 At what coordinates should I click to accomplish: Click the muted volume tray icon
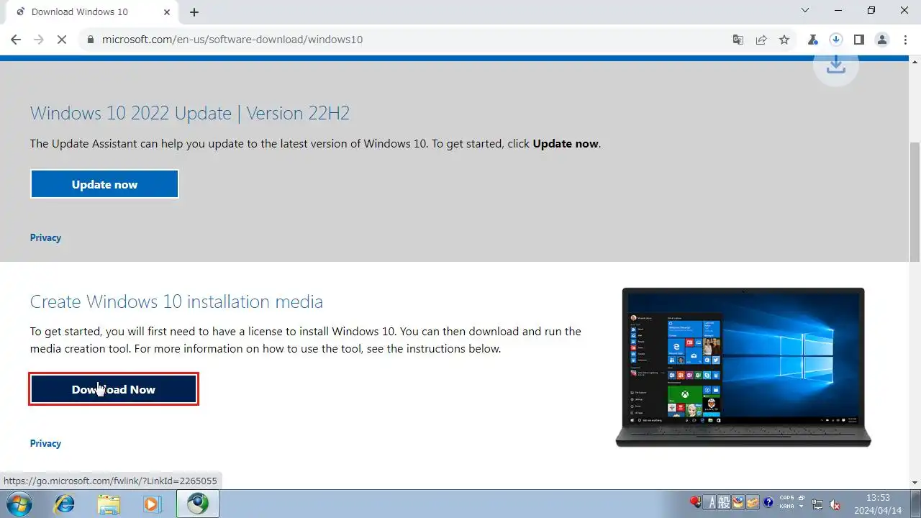tap(835, 504)
